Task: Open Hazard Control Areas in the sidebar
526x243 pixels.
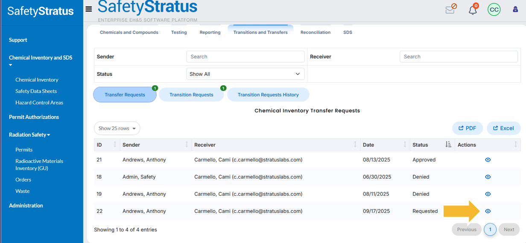Action: [x=39, y=103]
